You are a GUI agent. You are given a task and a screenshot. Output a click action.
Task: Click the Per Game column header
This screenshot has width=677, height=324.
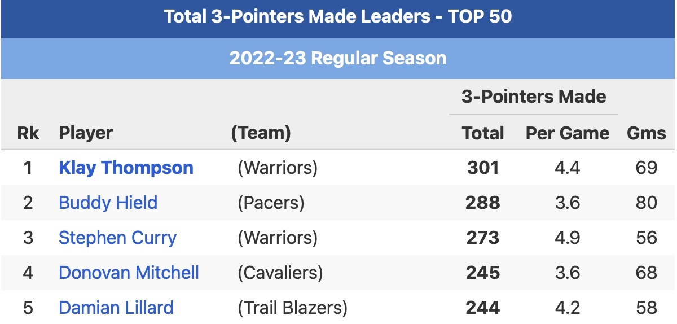point(567,133)
